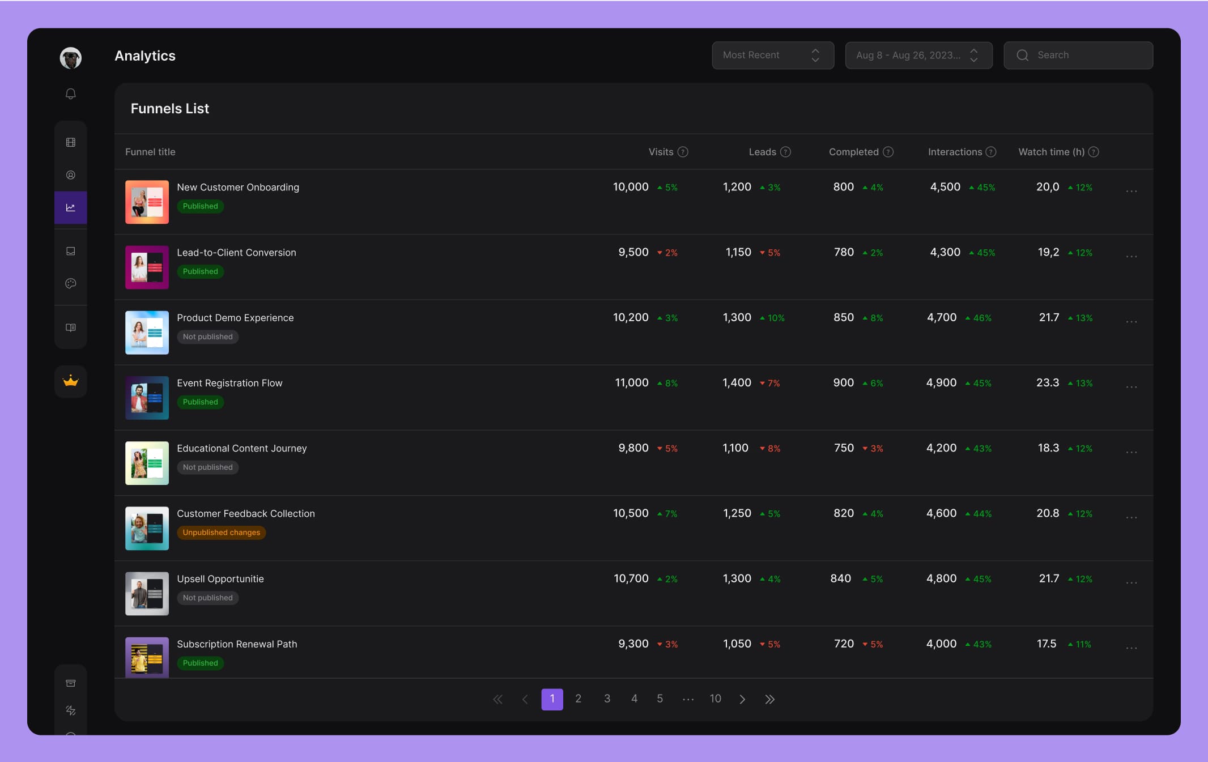The image size is (1208, 762).
Task: Click the next page arrow
Action: pos(742,699)
